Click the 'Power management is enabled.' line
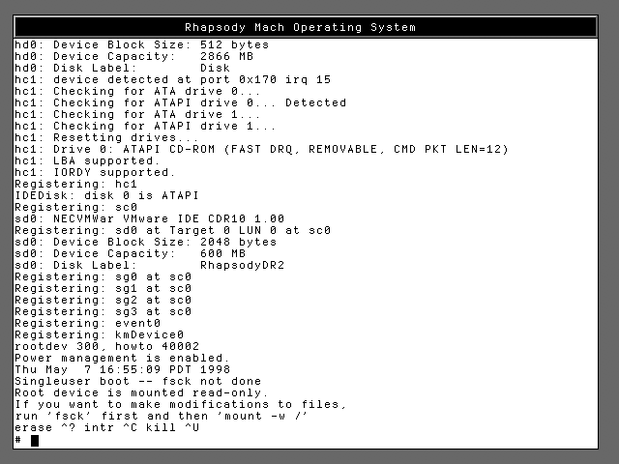 (x=123, y=359)
